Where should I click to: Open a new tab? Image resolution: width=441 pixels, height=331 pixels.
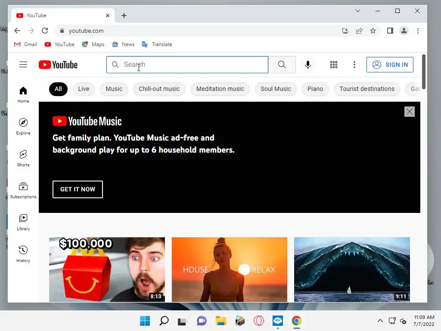click(x=124, y=16)
